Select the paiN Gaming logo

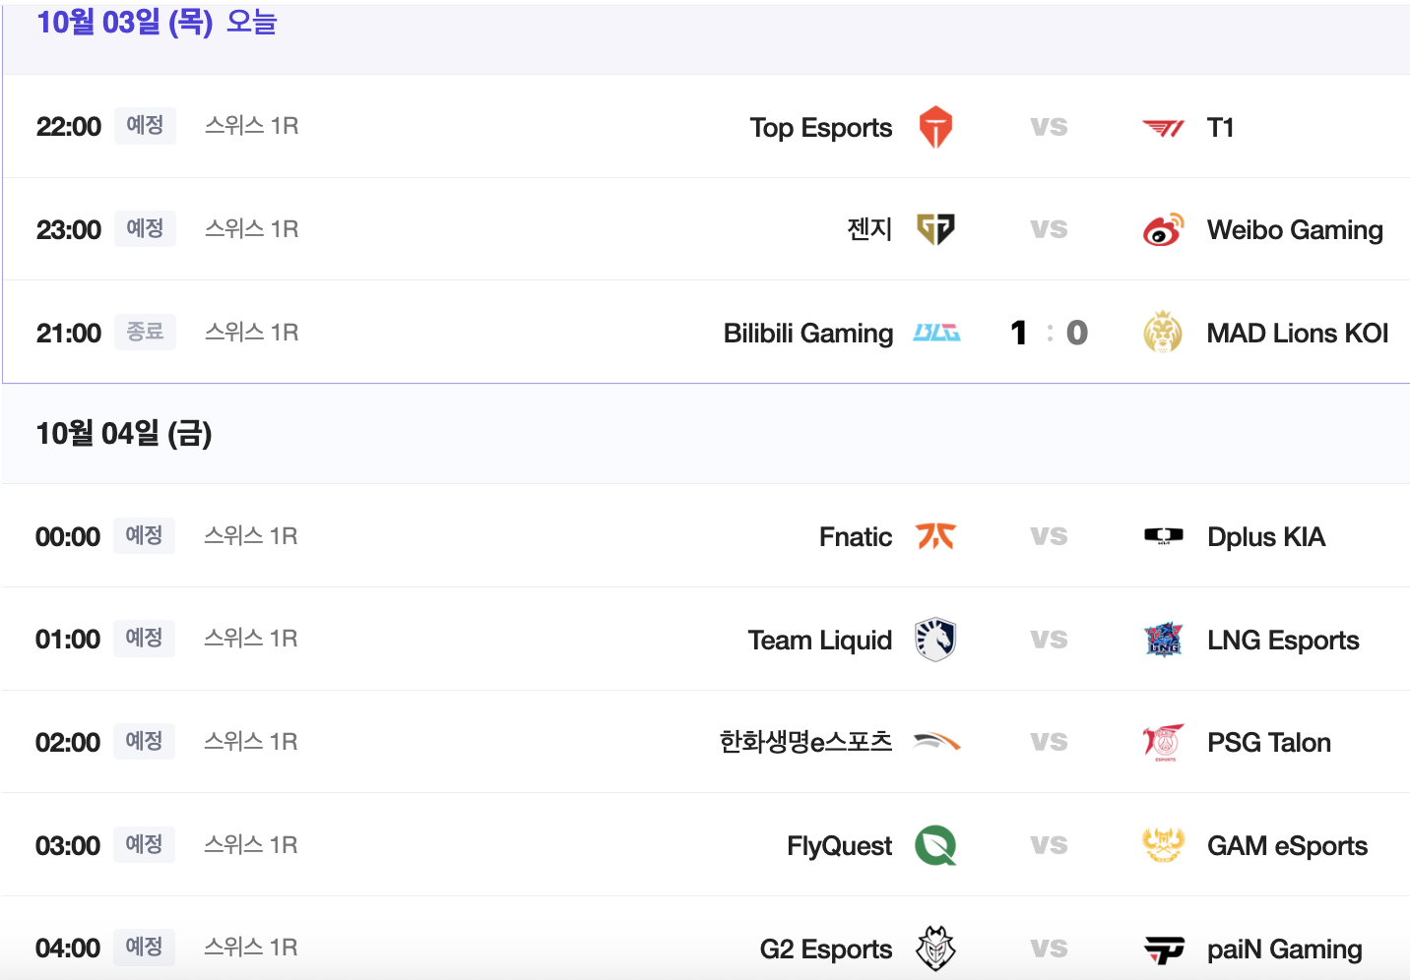[1163, 949]
